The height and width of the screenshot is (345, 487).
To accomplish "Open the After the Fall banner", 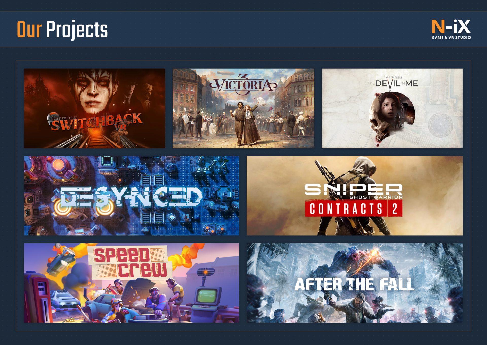I will pos(355,283).
